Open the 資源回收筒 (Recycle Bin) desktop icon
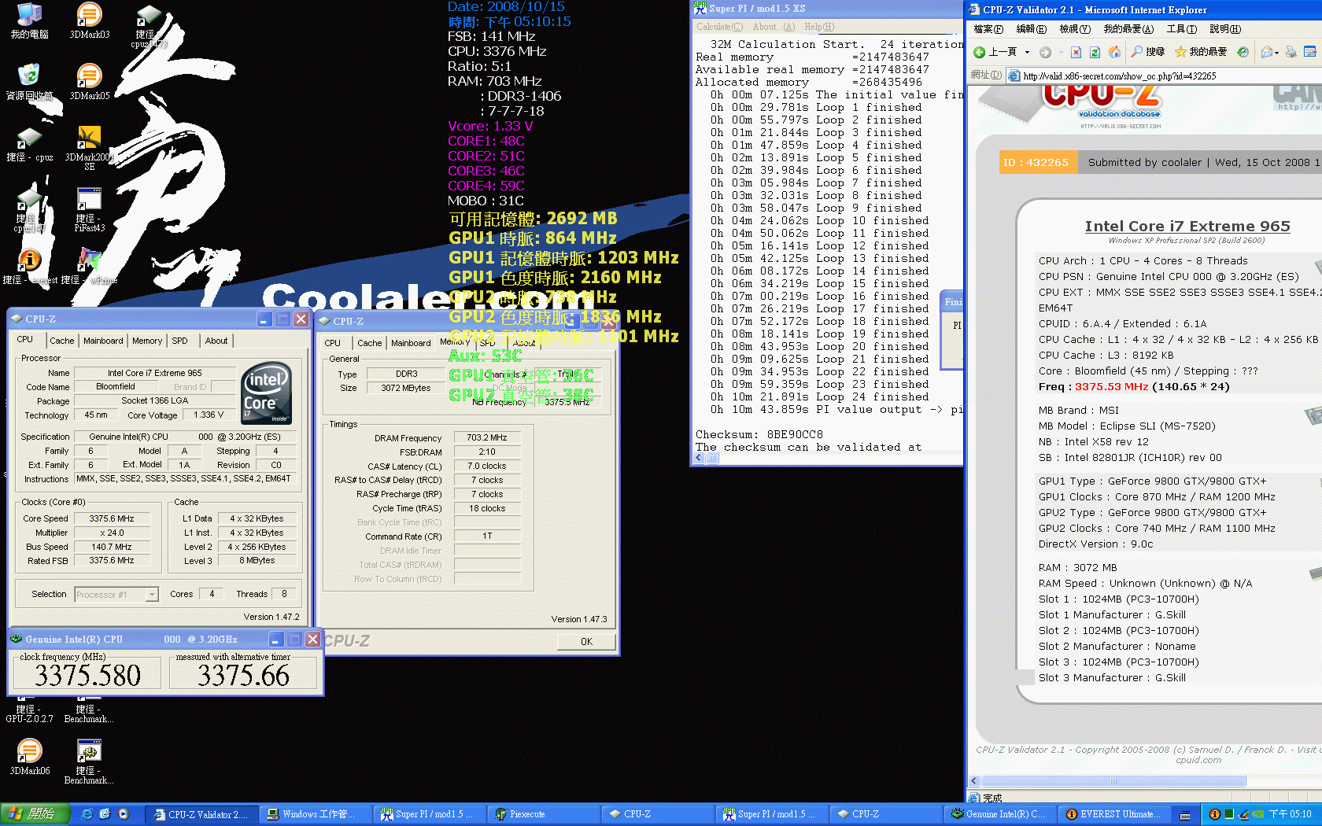This screenshot has width=1322, height=826. (x=29, y=82)
